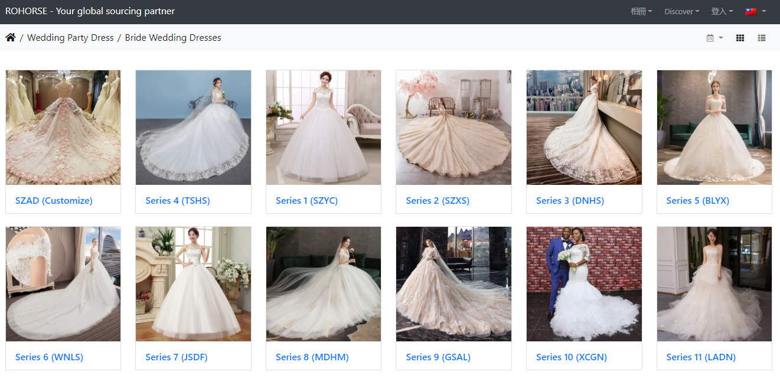
Task: Click Series 5 (BLYX) dress thumbnail
Action: [714, 128]
